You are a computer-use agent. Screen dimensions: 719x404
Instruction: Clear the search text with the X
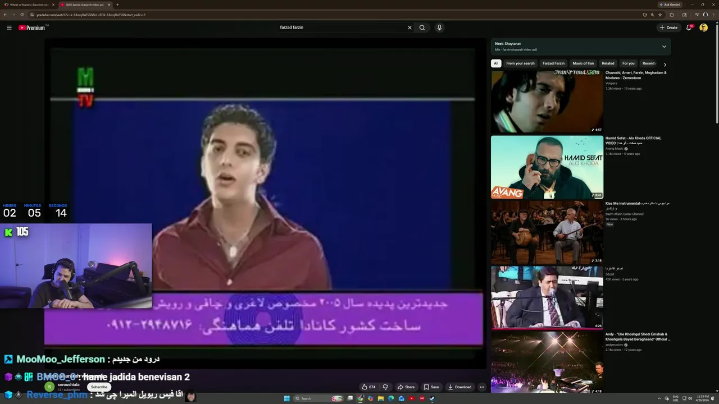409,27
